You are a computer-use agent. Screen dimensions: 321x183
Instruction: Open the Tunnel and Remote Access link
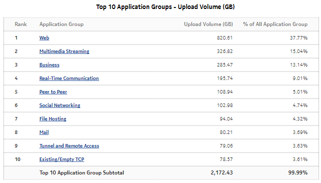tap(69, 146)
